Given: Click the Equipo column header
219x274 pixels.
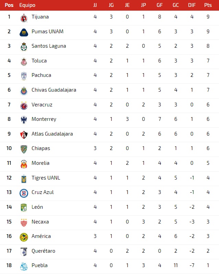Looking at the screenshot, I should [27, 5].
